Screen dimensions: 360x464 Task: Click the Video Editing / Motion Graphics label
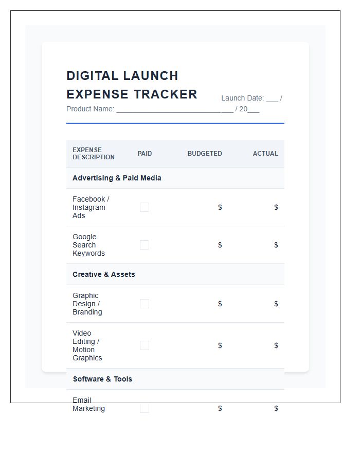click(x=87, y=345)
